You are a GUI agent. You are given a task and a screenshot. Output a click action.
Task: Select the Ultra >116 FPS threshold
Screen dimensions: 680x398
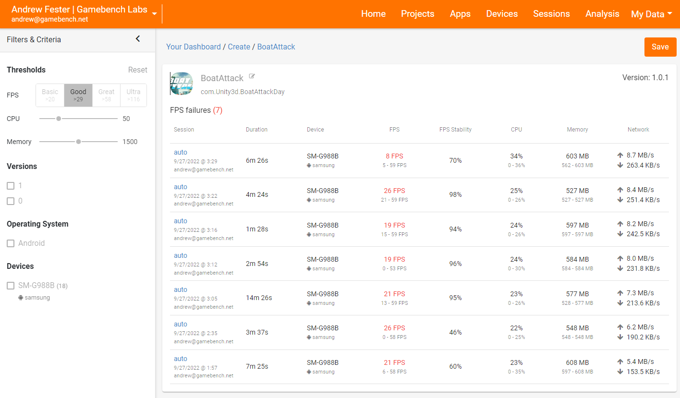coord(134,95)
